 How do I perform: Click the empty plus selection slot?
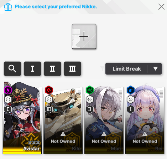pyautogui.click(x=84, y=36)
